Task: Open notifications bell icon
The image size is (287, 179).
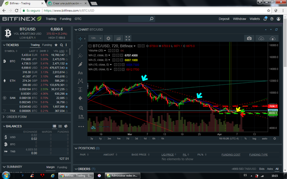Action: click(265, 19)
